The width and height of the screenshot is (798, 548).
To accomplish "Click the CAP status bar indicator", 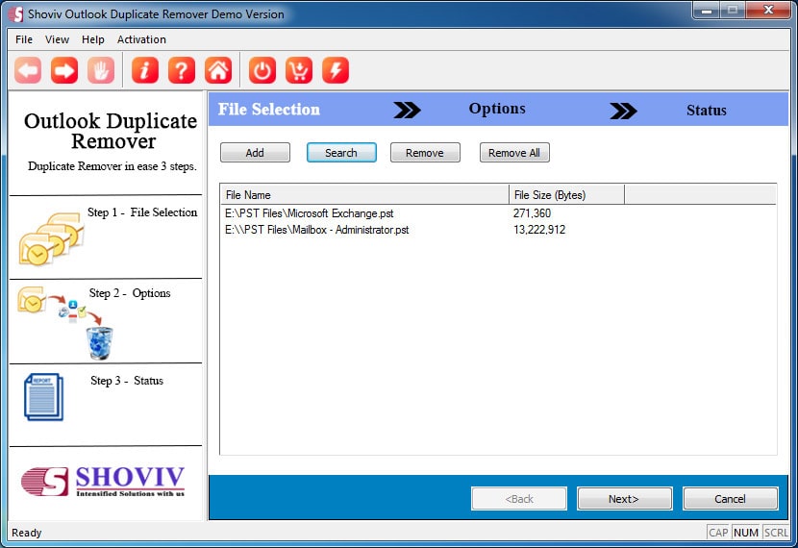I will (718, 533).
